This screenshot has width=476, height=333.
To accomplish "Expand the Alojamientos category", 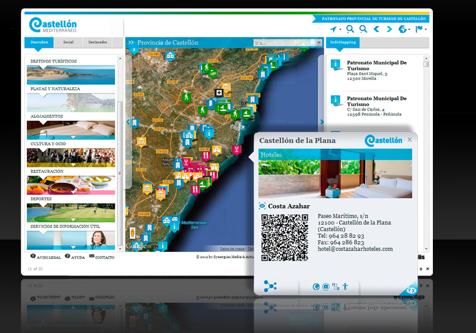I will click(71, 130).
